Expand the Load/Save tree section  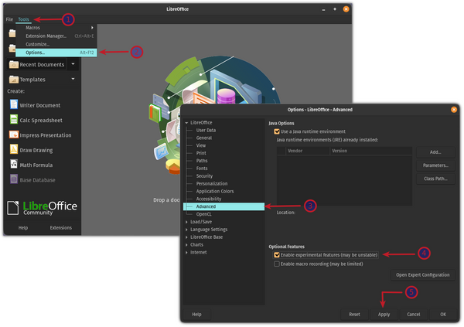pos(186,222)
